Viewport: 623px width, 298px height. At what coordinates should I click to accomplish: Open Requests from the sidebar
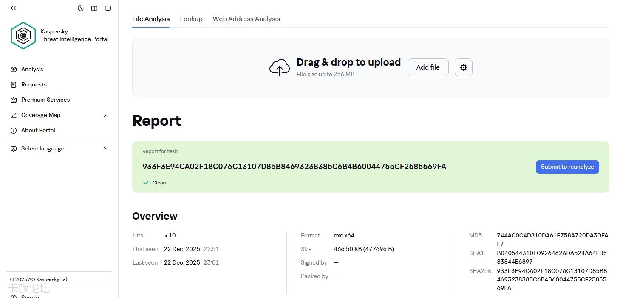[x=34, y=85]
